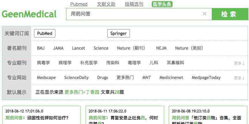Viewport: 249px width, 124px height.
Task: Pick Nature（期刊）source
Action: pos(131,48)
